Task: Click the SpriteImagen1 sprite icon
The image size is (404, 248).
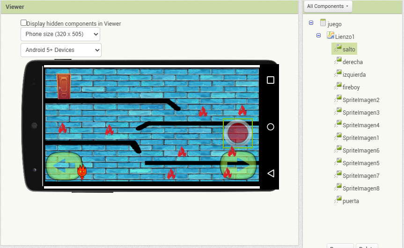Action: pos(338,137)
